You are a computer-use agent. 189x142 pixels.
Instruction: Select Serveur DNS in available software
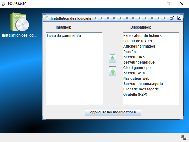click(x=134, y=57)
